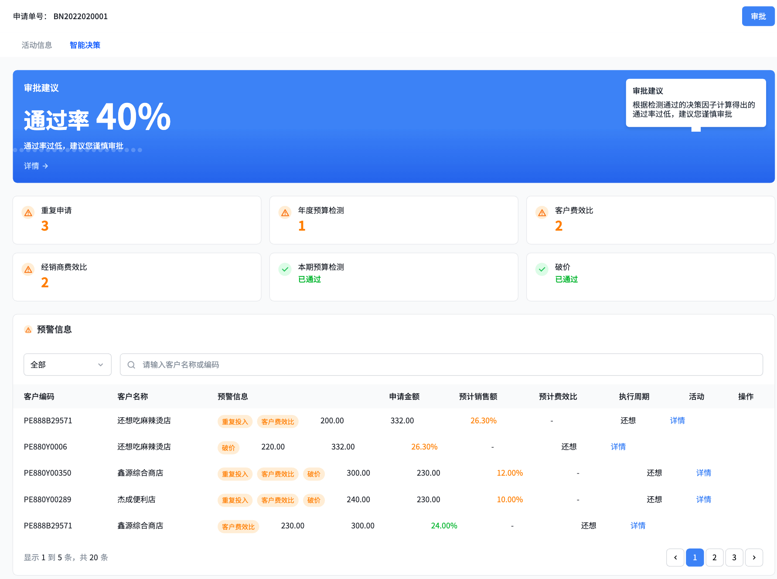The image size is (777, 579).
Task: Switch to the 活动信息 tab
Action: (37, 45)
